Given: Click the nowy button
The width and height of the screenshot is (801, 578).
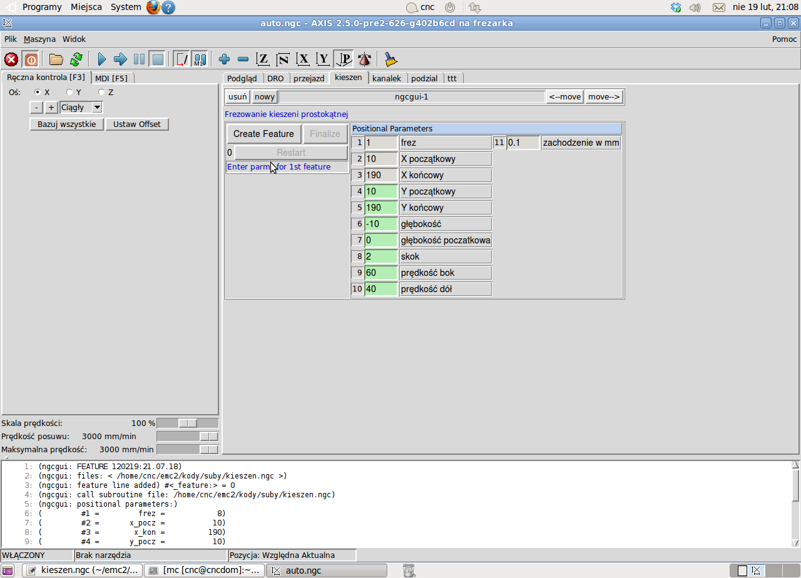Looking at the screenshot, I should click(265, 97).
